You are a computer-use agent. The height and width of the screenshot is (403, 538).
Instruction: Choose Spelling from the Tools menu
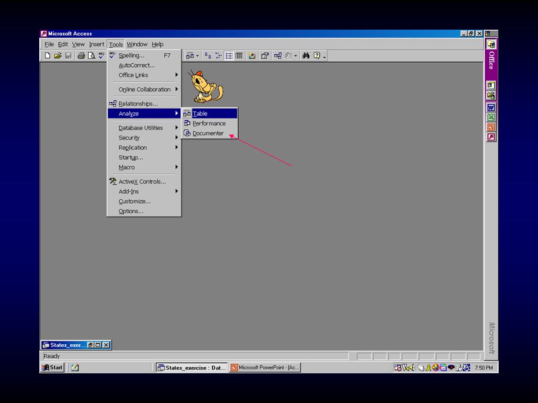(x=144, y=55)
